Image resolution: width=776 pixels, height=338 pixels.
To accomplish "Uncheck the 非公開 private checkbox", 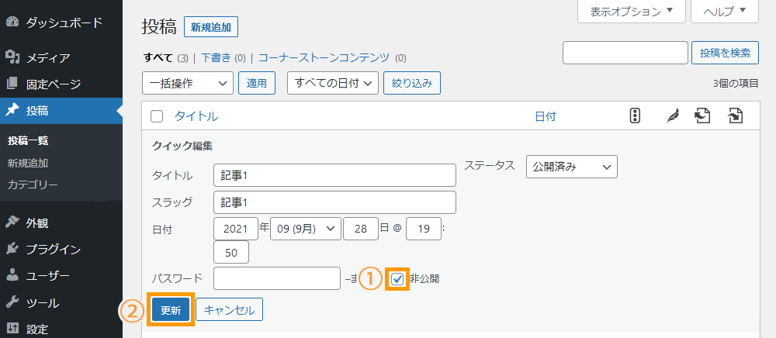I will point(397,279).
